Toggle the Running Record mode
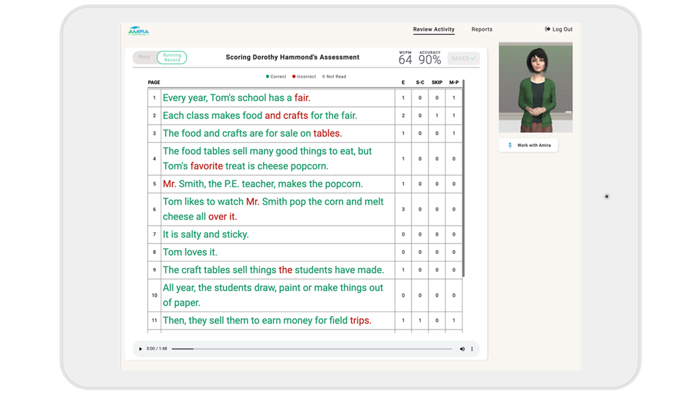The height and width of the screenshot is (394, 700). click(171, 57)
